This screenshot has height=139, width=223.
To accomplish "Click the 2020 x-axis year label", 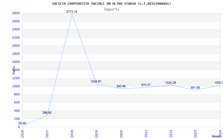I will 121,134.
